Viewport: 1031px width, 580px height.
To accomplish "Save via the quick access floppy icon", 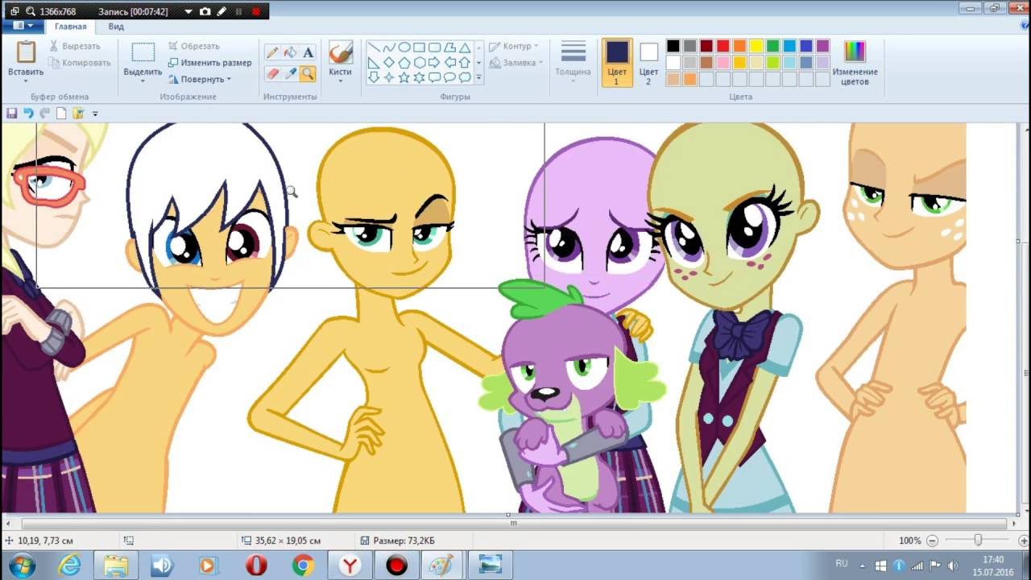I will 11,114.
